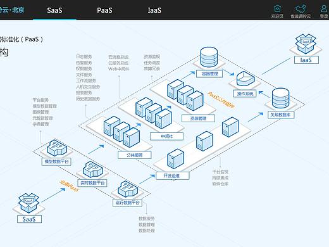Click the 故障冗余 text

152,68
